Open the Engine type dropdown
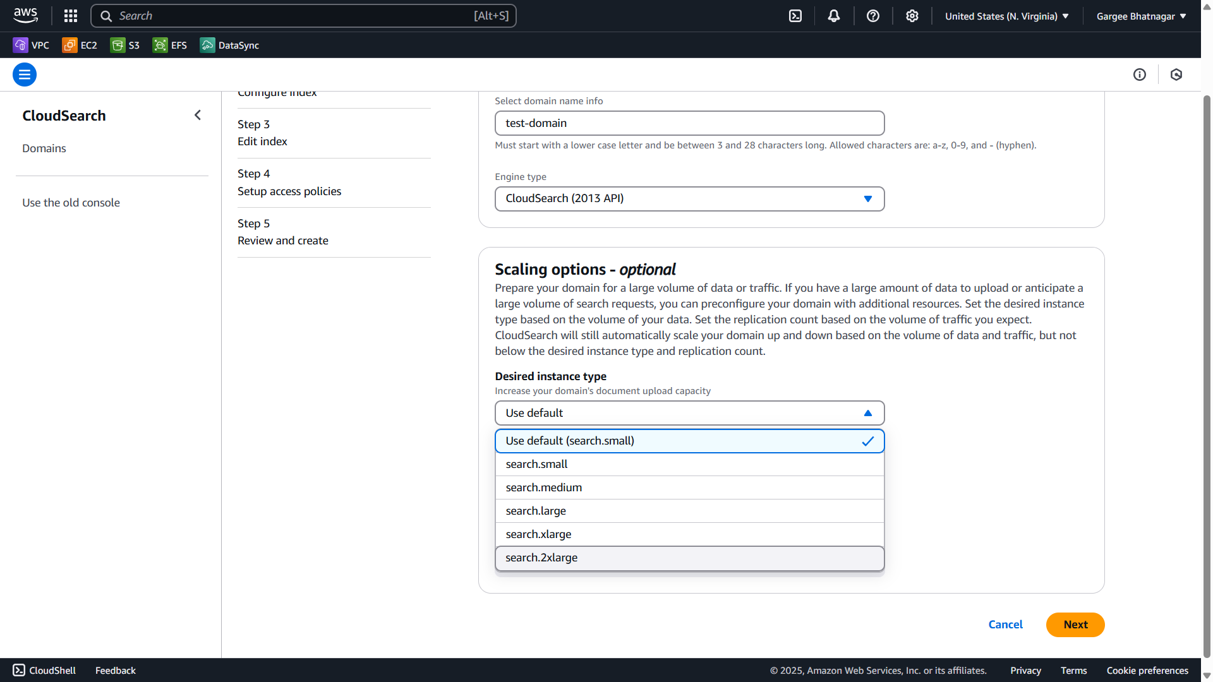1213x682 pixels. click(x=689, y=198)
